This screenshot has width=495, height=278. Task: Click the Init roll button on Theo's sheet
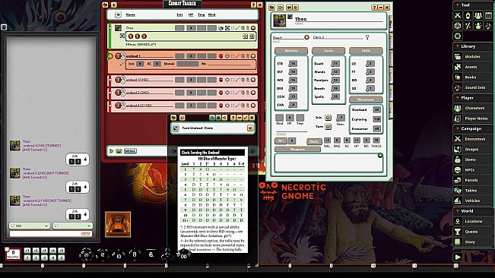pyautogui.click(x=328, y=118)
